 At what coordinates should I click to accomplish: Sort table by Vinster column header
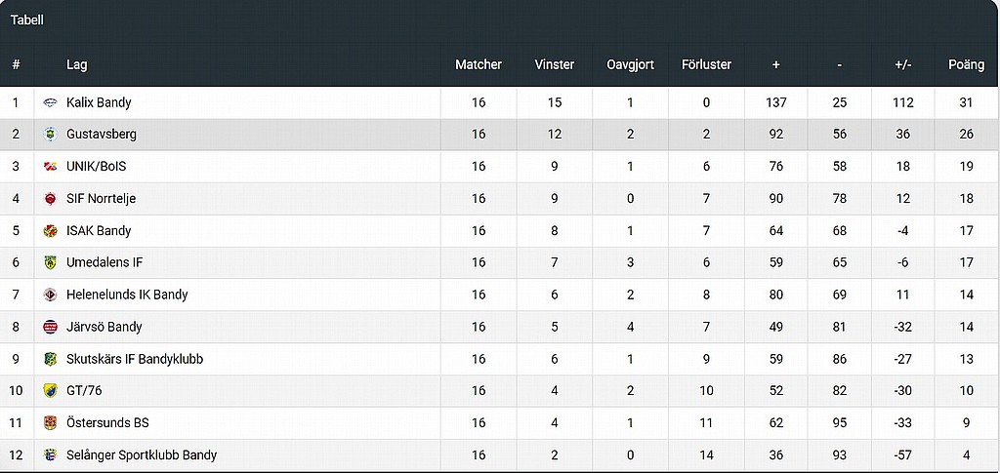pos(555,64)
